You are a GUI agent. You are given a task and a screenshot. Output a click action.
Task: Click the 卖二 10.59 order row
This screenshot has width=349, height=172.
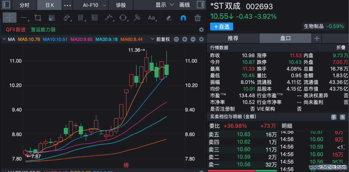[243, 157]
